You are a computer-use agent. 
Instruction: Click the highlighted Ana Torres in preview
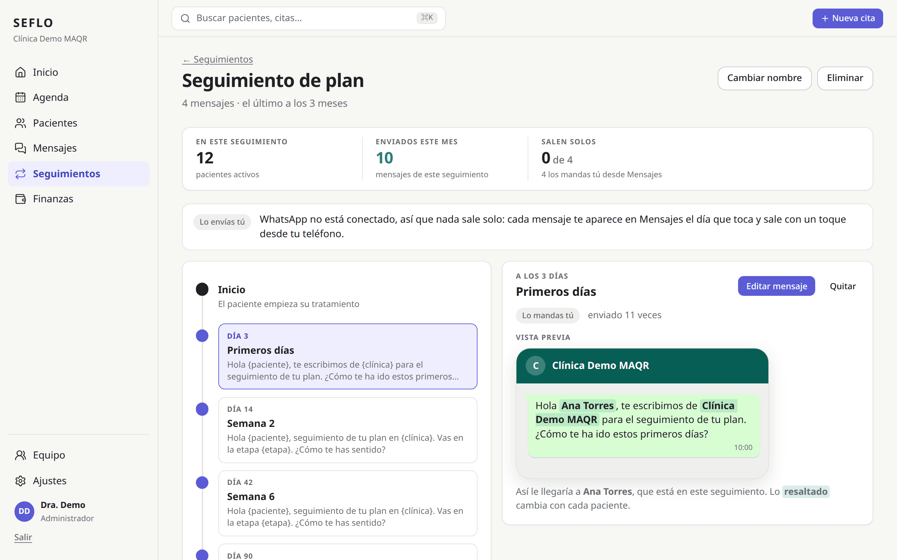[x=587, y=406]
